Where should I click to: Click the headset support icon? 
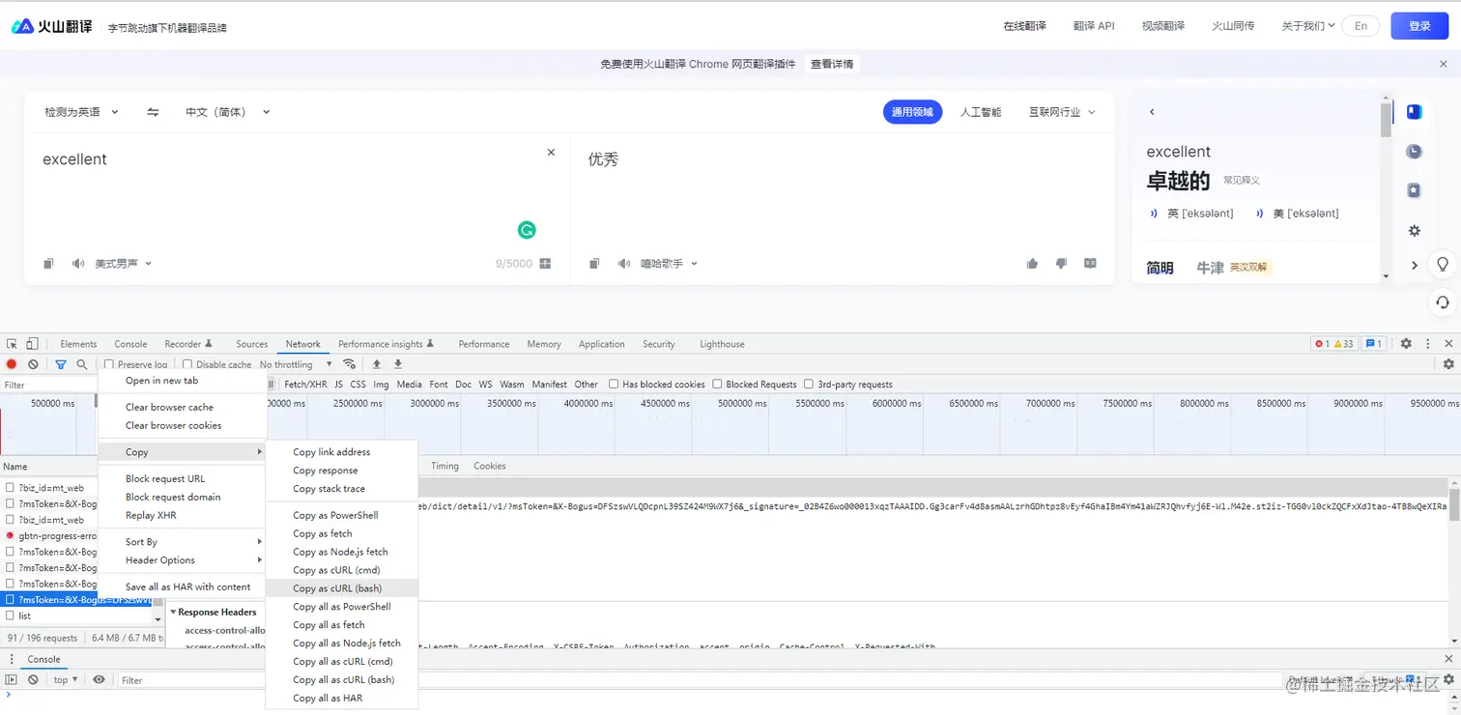tap(1443, 302)
